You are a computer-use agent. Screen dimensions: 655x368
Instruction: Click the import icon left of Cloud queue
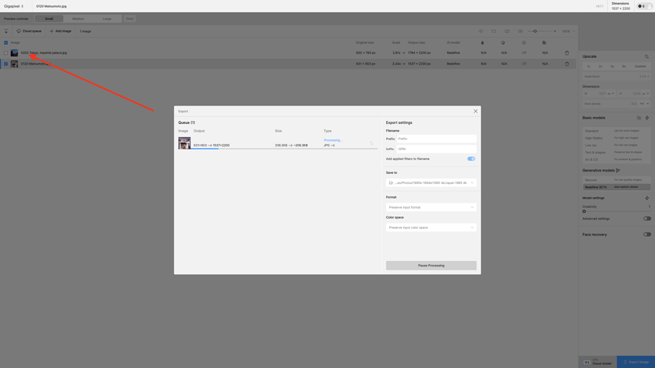click(x=6, y=32)
